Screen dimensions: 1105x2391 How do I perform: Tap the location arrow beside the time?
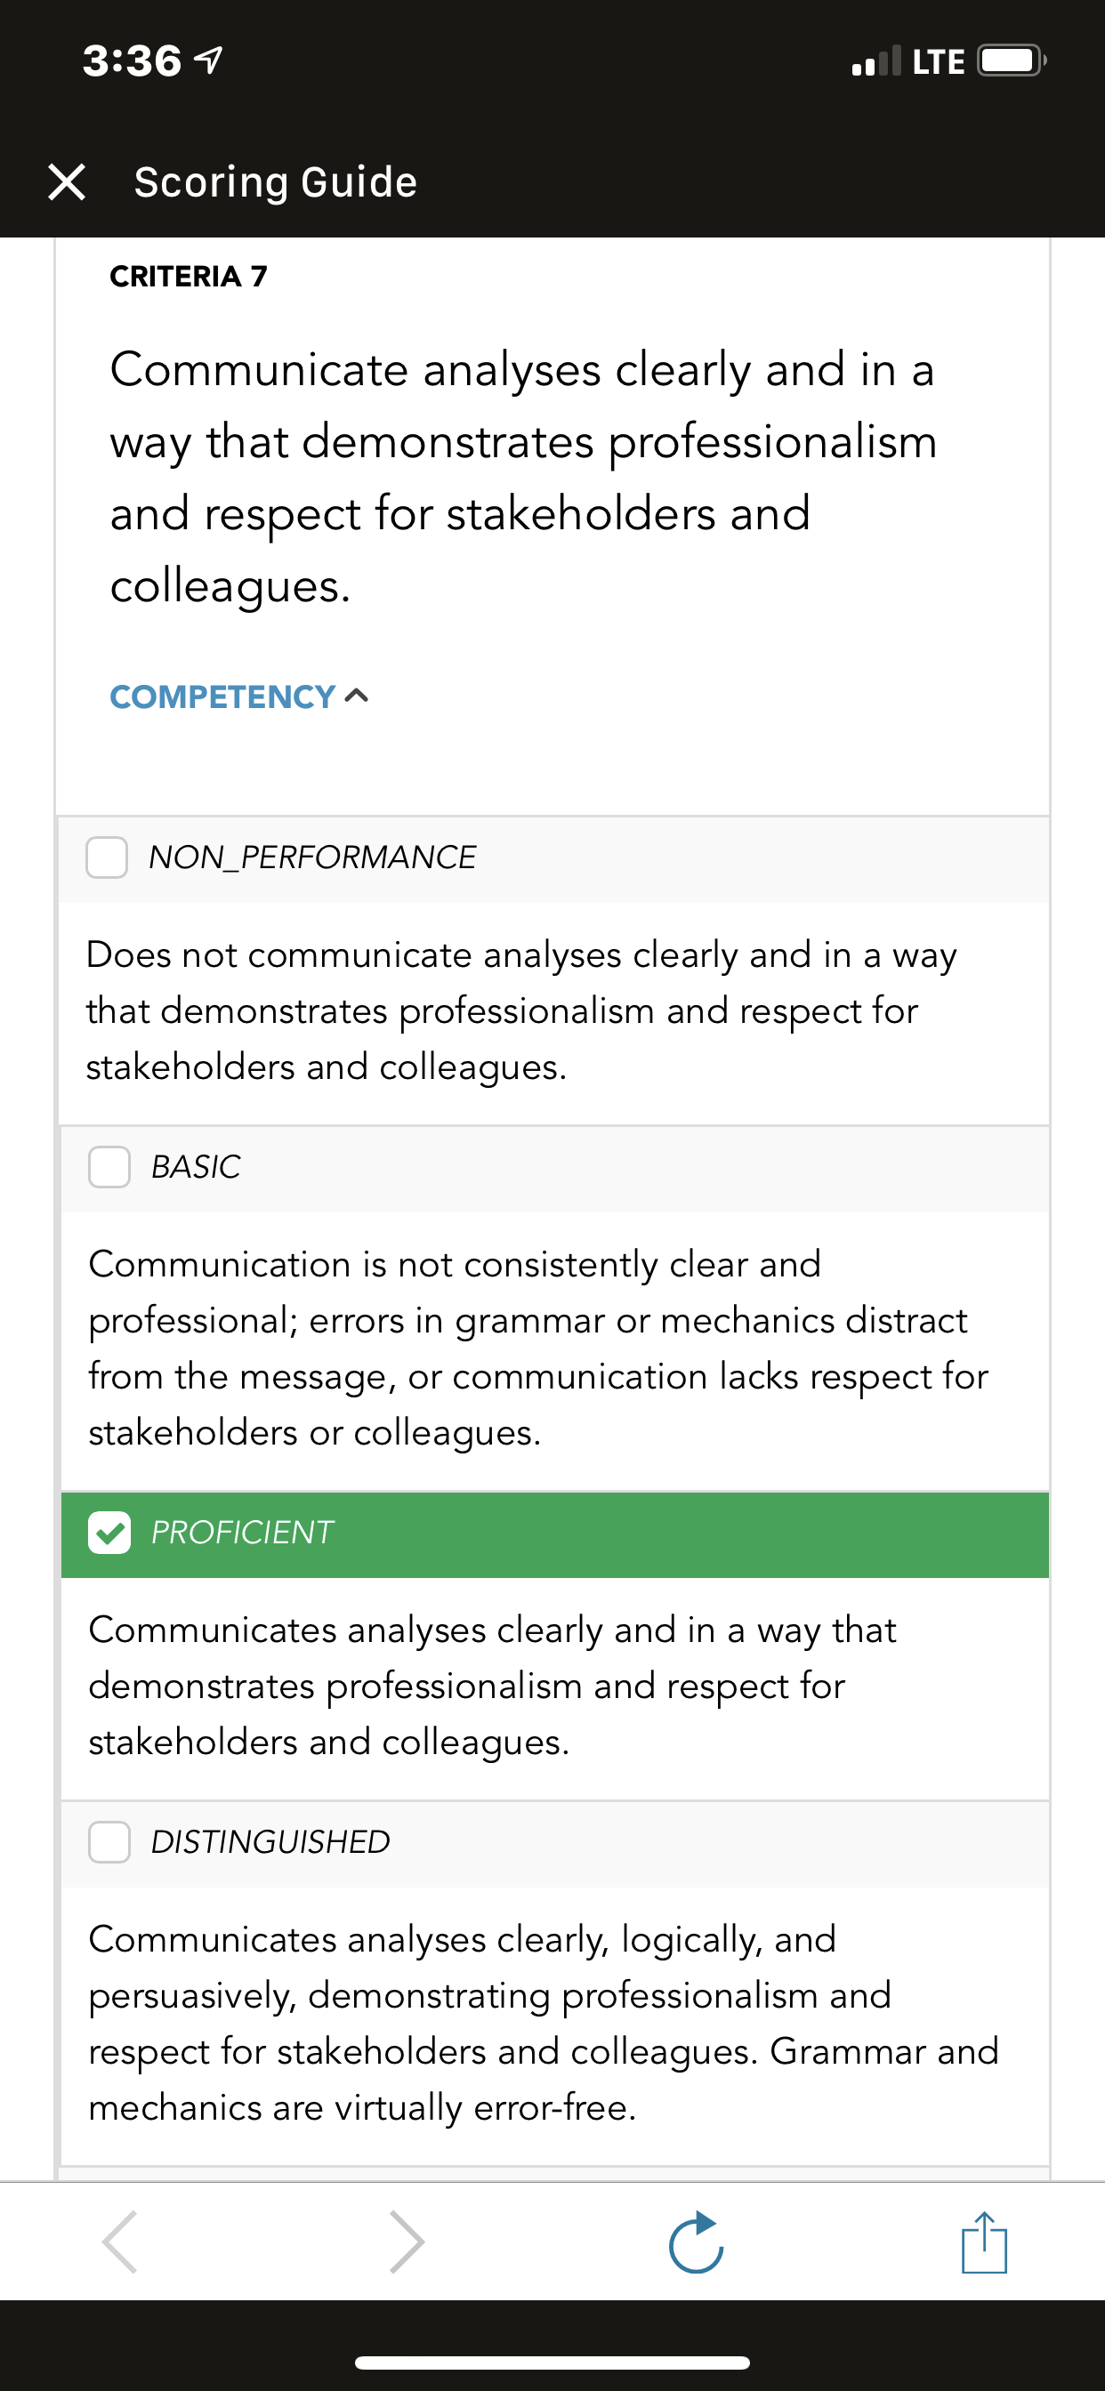point(208,61)
